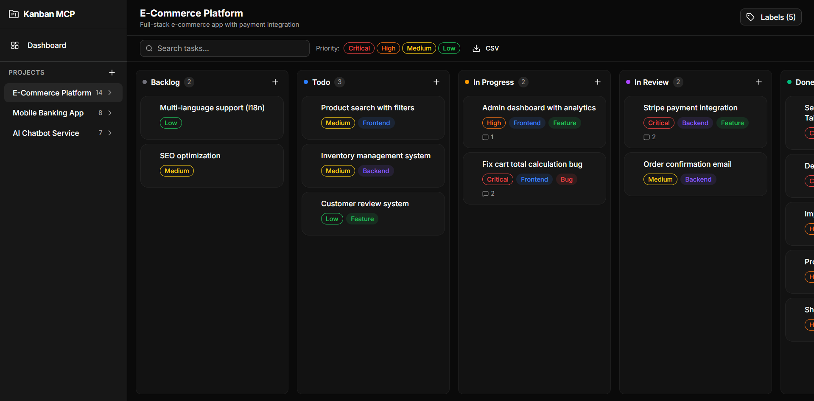Click the Kanban MCP logo icon
The image size is (814, 401).
pos(13,14)
